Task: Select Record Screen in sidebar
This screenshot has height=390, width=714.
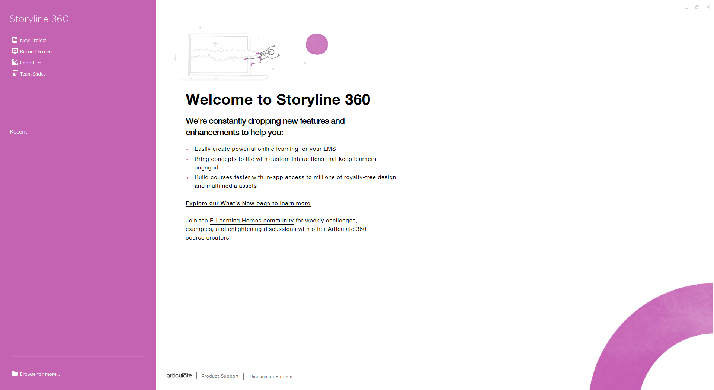Action: point(36,51)
